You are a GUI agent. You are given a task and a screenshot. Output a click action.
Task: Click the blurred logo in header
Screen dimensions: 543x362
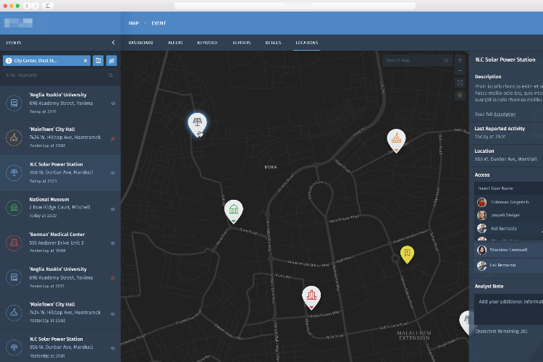[x=18, y=23]
